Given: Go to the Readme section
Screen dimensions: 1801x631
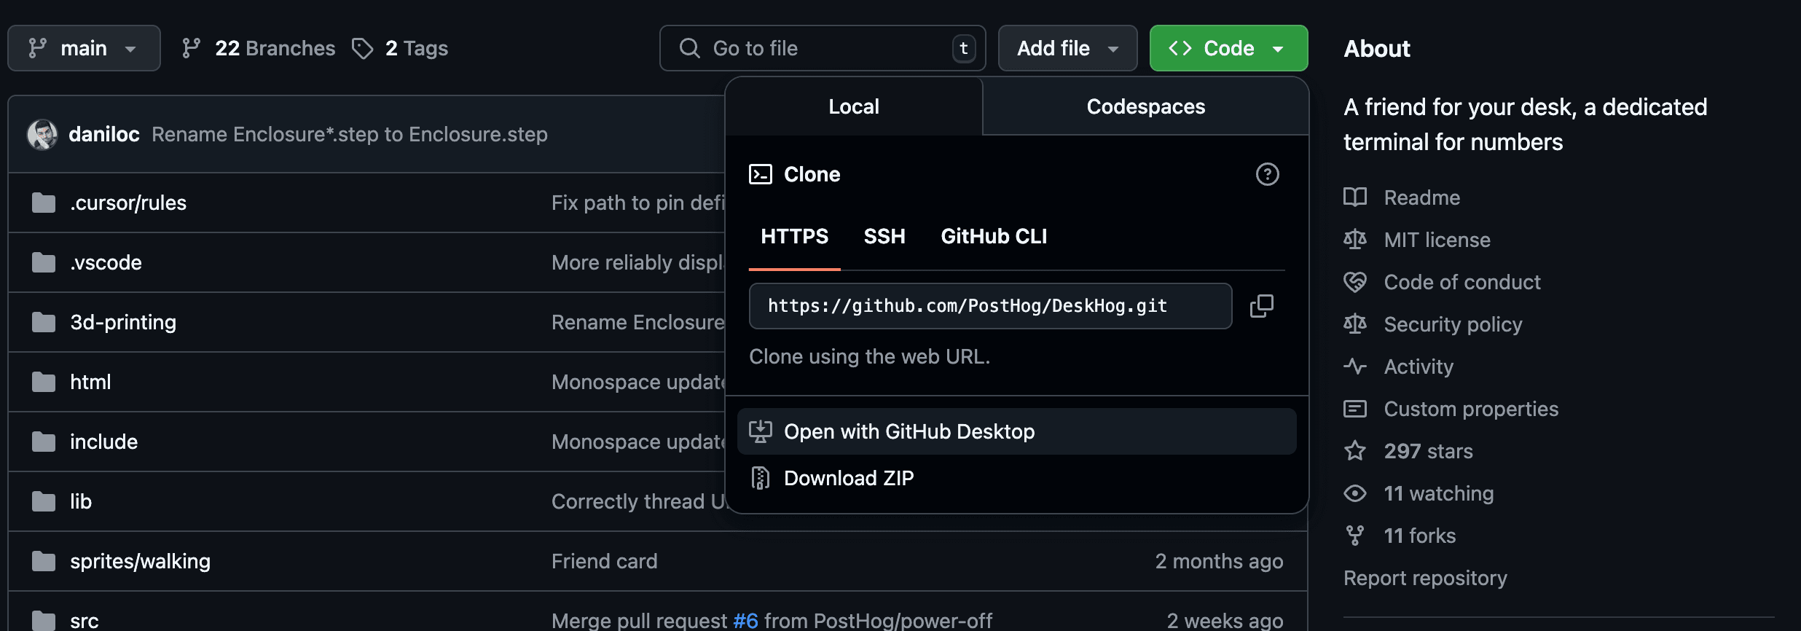Looking at the screenshot, I should tap(1422, 197).
